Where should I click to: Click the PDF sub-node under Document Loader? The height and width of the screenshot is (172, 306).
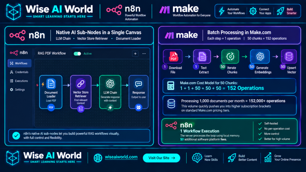(x=51, y=107)
